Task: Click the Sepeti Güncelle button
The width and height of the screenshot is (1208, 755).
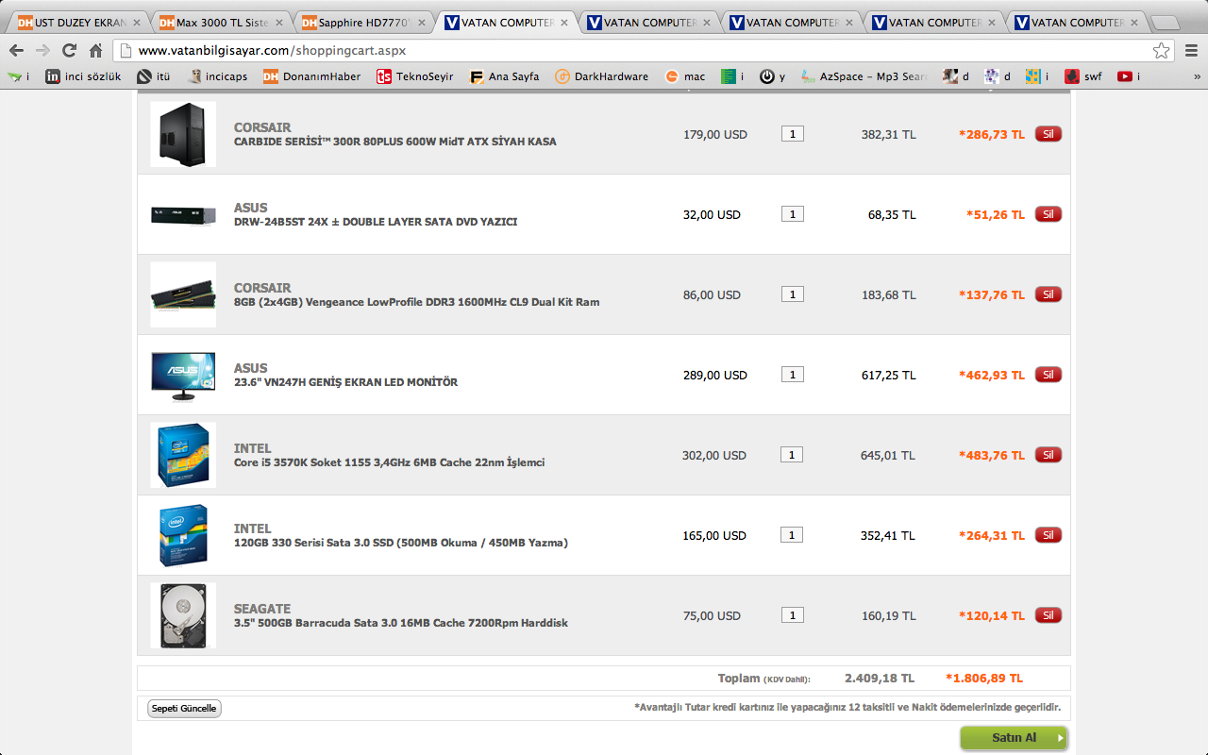Action: [184, 709]
